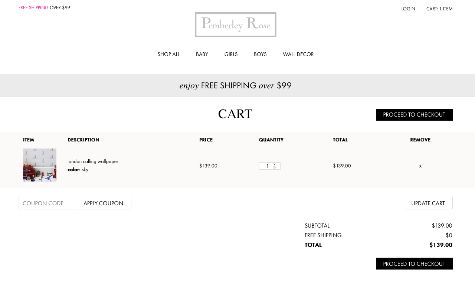Screen dimensions: 475x297
Task: Decrease quantity with the down arrow
Action: pyautogui.click(x=275, y=167)
